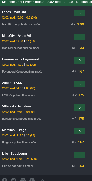Share ticket via Twitter icon

point(14,179)
